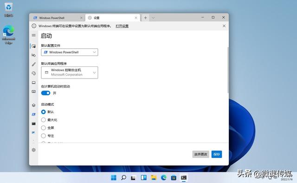The height and width of the screenshot is (183, 297).
Task: Open JSON file gear icon
Action: point(34,150)
